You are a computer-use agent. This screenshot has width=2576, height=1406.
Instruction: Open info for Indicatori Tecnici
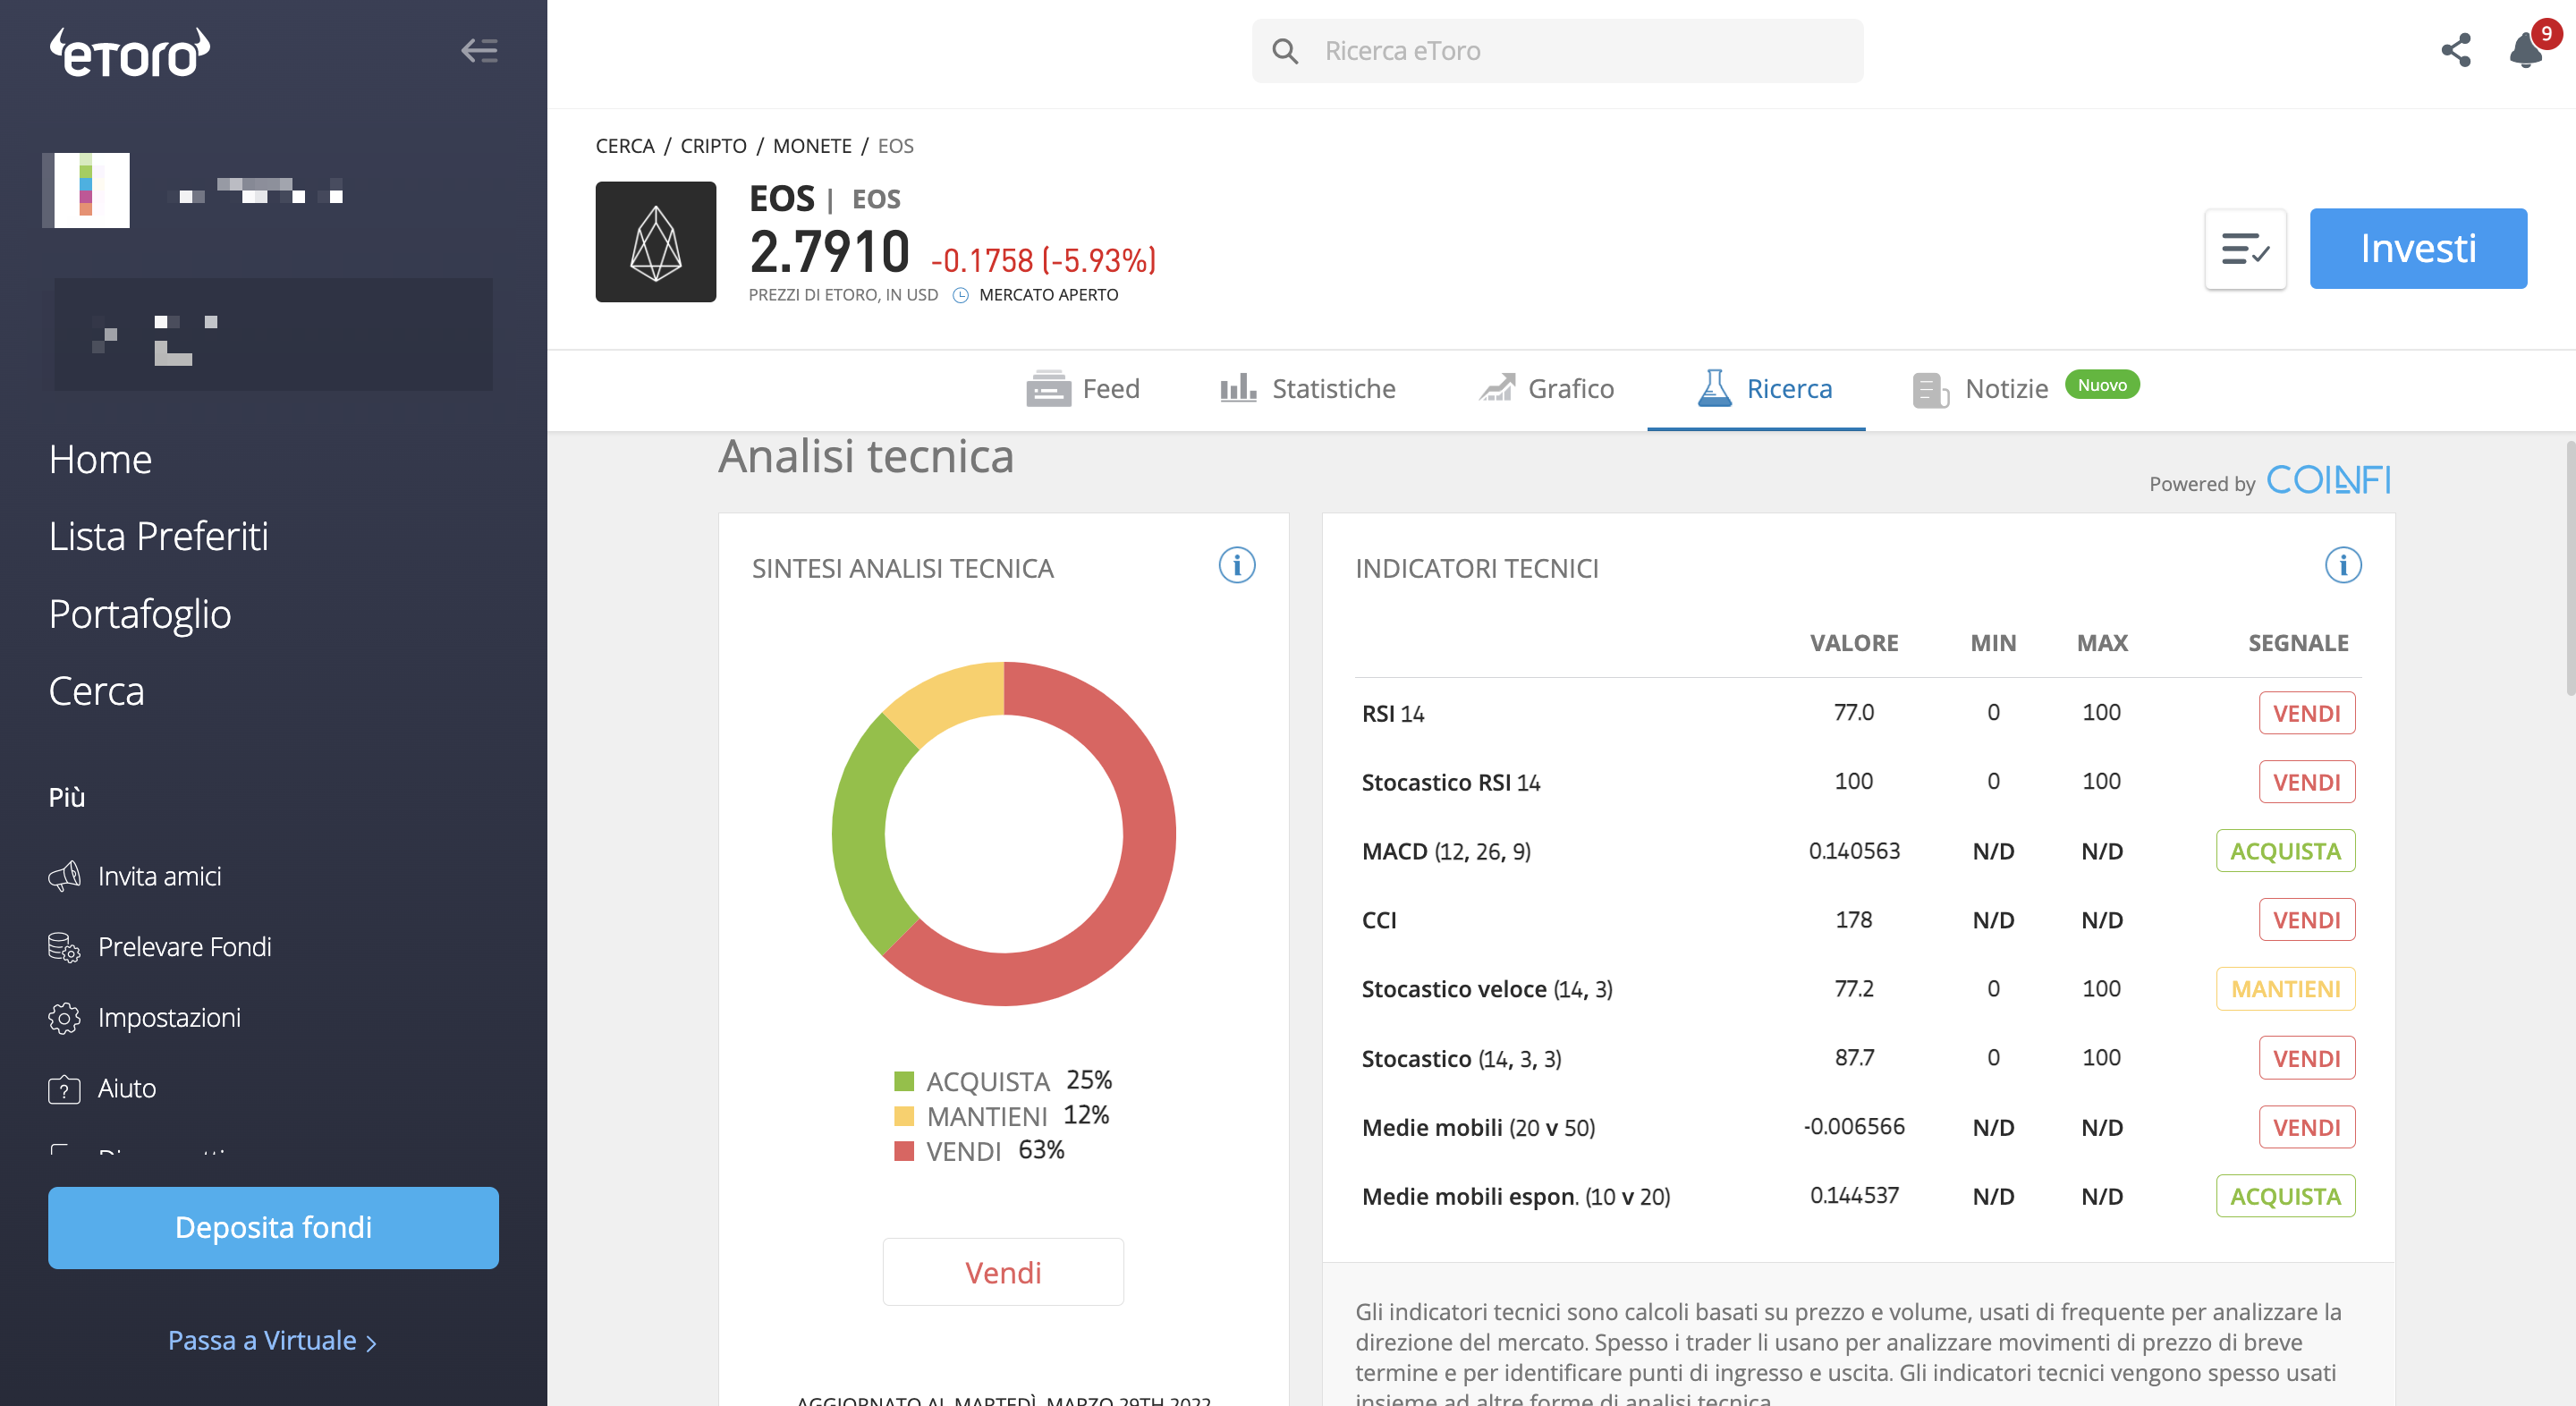point(2343,566)
